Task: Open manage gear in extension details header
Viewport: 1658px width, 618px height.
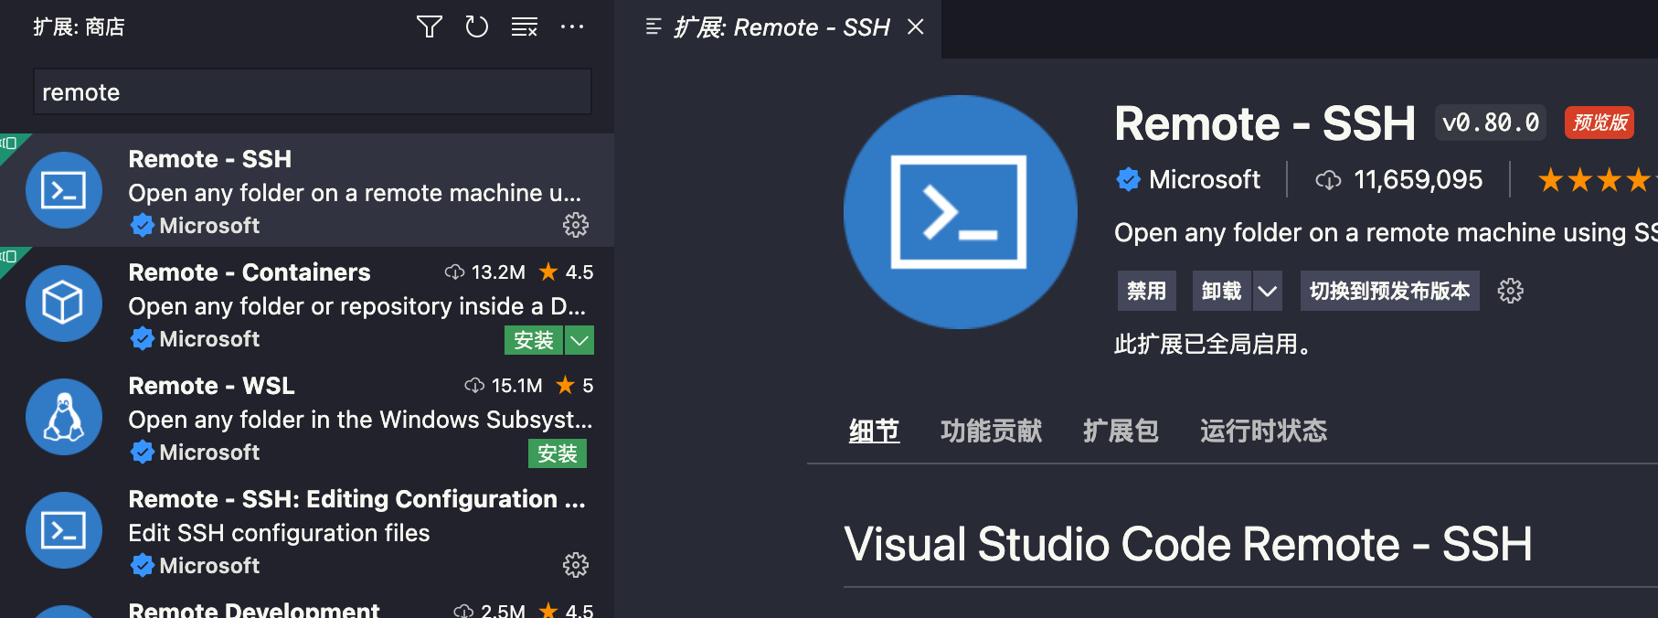Action: pyautogui.click(x=1511, y=291)
